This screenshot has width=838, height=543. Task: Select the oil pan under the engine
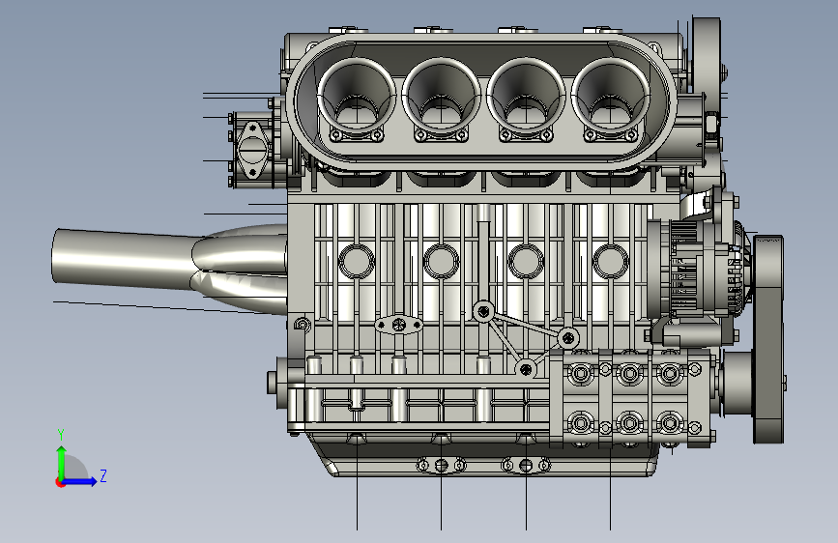click(x=483, y=455)
